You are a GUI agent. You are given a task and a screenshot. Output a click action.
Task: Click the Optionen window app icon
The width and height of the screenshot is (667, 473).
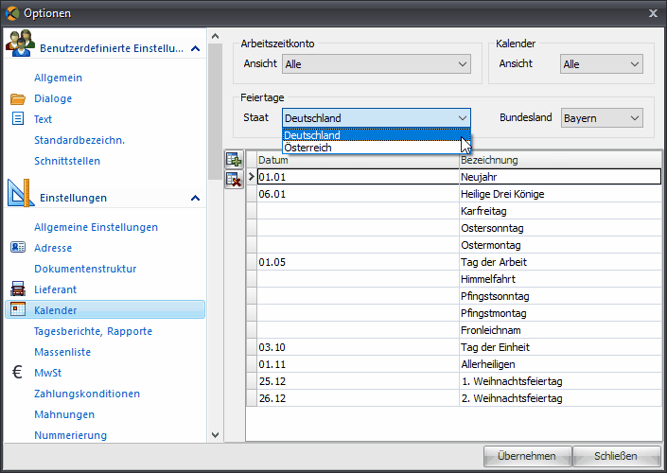point(12,13)
